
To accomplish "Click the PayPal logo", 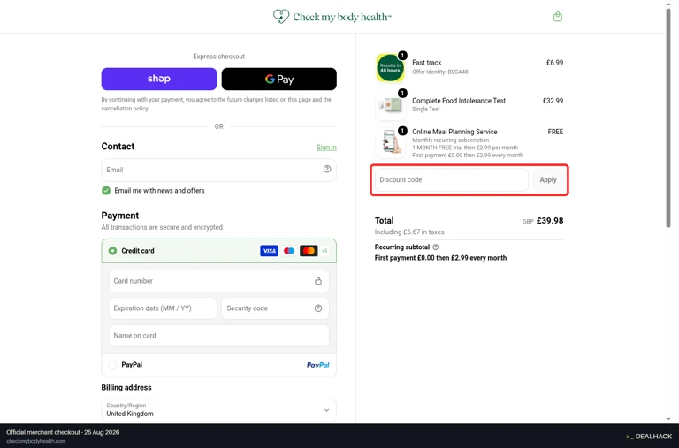I will click(318, 365).
